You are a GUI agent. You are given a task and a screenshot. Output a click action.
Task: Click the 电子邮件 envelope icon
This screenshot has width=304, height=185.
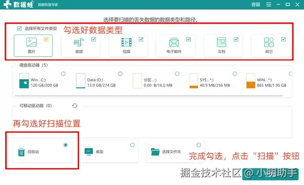tap(174, 42)
